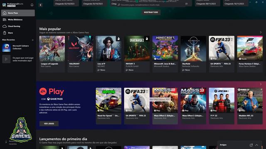Viewport: 266px width, 149px height.
Task: Open card arriving Chegando 02/10/2023
Action: 66,3
